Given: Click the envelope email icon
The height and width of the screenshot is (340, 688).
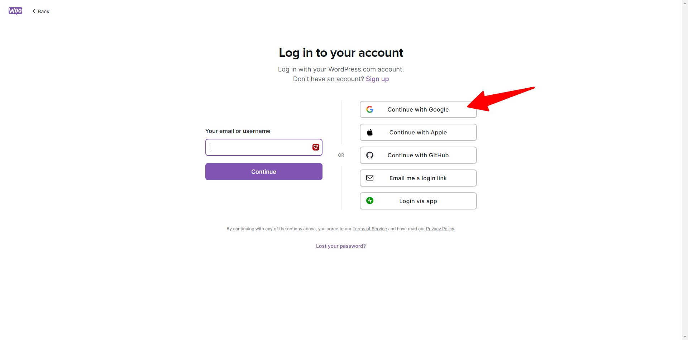Looking at the screenshot, I should 370,178.
